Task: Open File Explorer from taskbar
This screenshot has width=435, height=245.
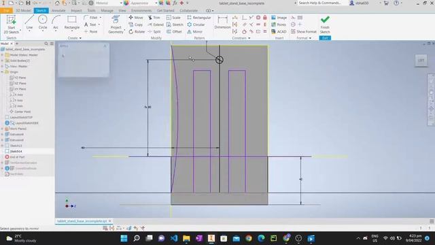Action: coord(186,238)
